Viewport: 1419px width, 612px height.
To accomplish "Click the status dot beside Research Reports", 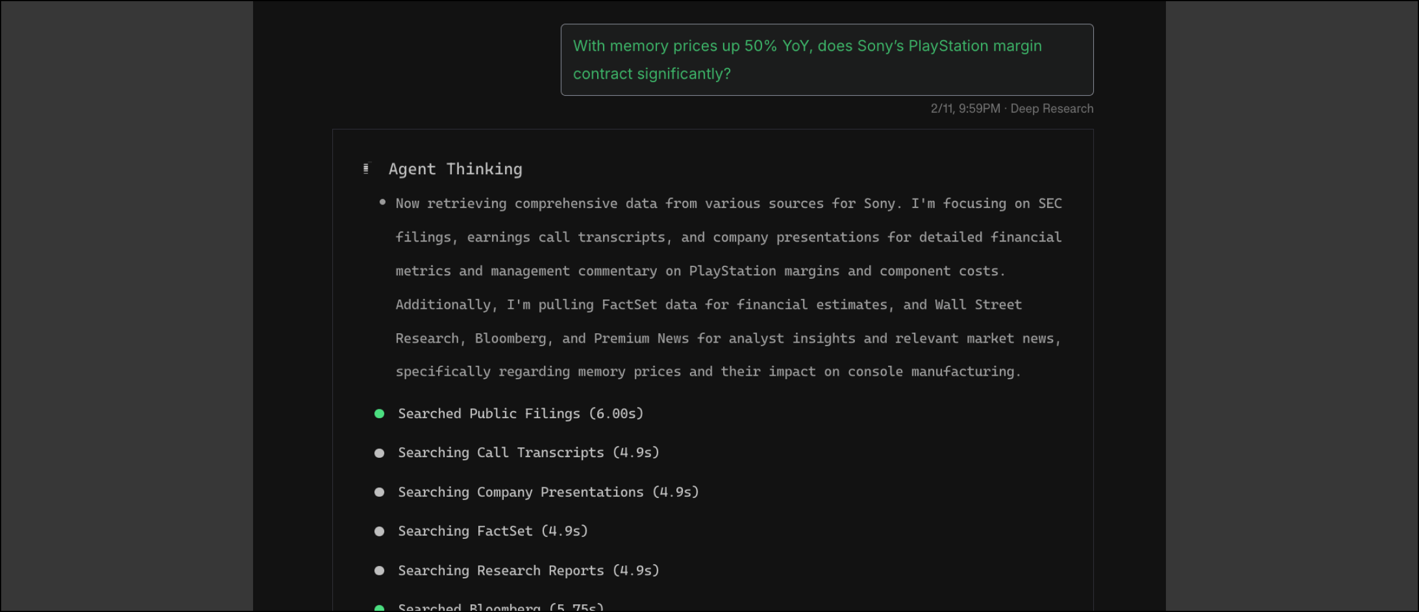I will [380, 571].
